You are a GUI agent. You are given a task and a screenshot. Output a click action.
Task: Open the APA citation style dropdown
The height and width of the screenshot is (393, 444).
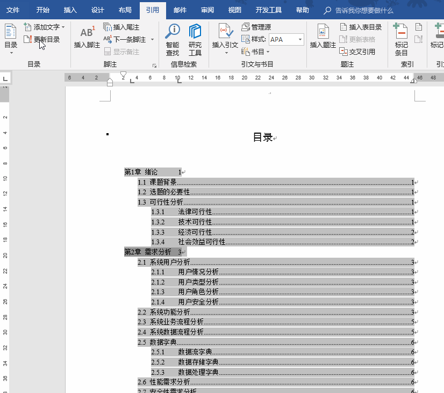coord(300,39)
